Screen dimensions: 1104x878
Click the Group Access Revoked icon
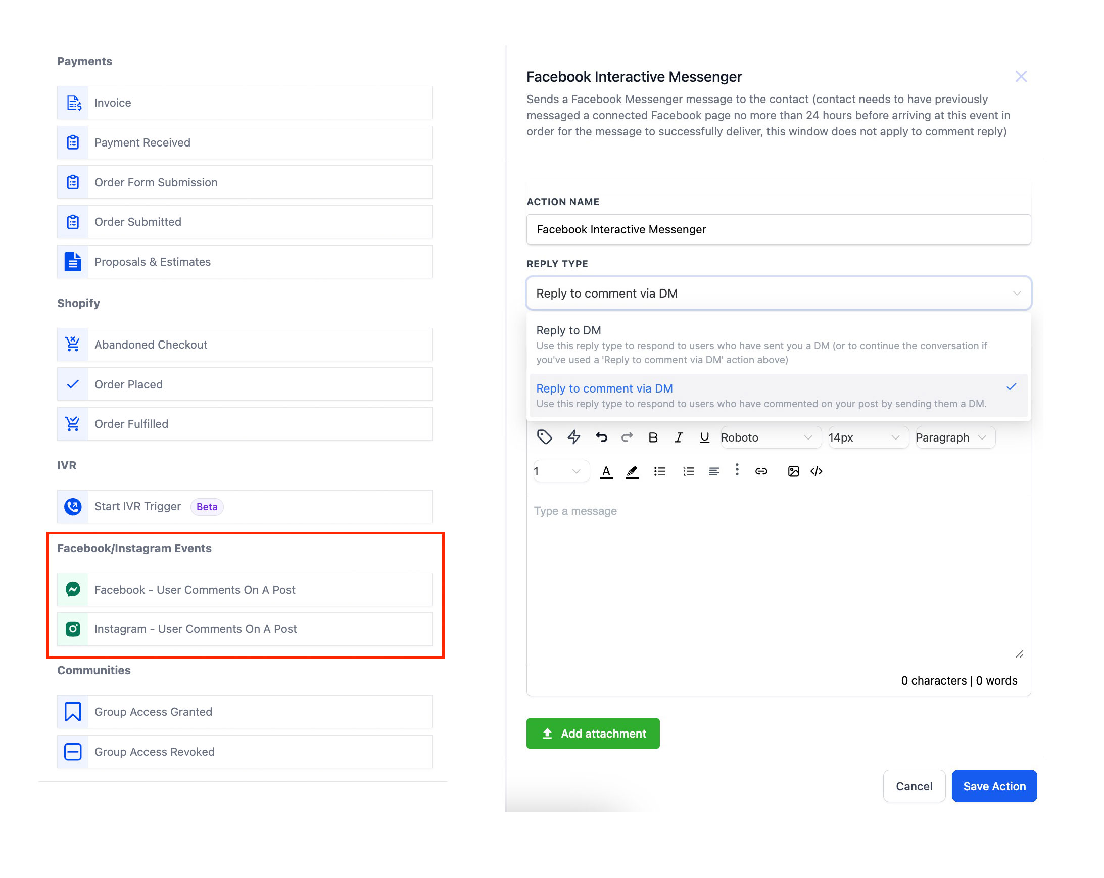[73, 752]
